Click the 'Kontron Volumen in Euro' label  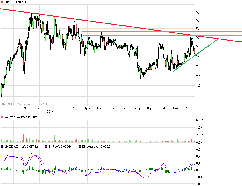[21, 117]
